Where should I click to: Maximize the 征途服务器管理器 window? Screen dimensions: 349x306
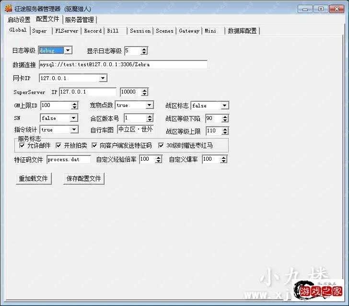point(321,9)
